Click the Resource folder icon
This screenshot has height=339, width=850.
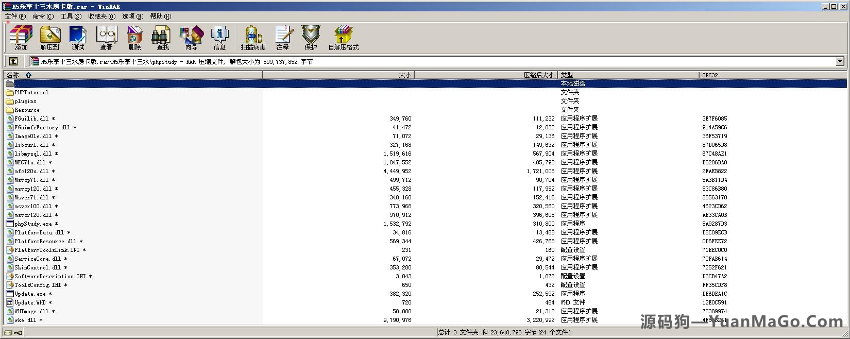coord(10,110)
